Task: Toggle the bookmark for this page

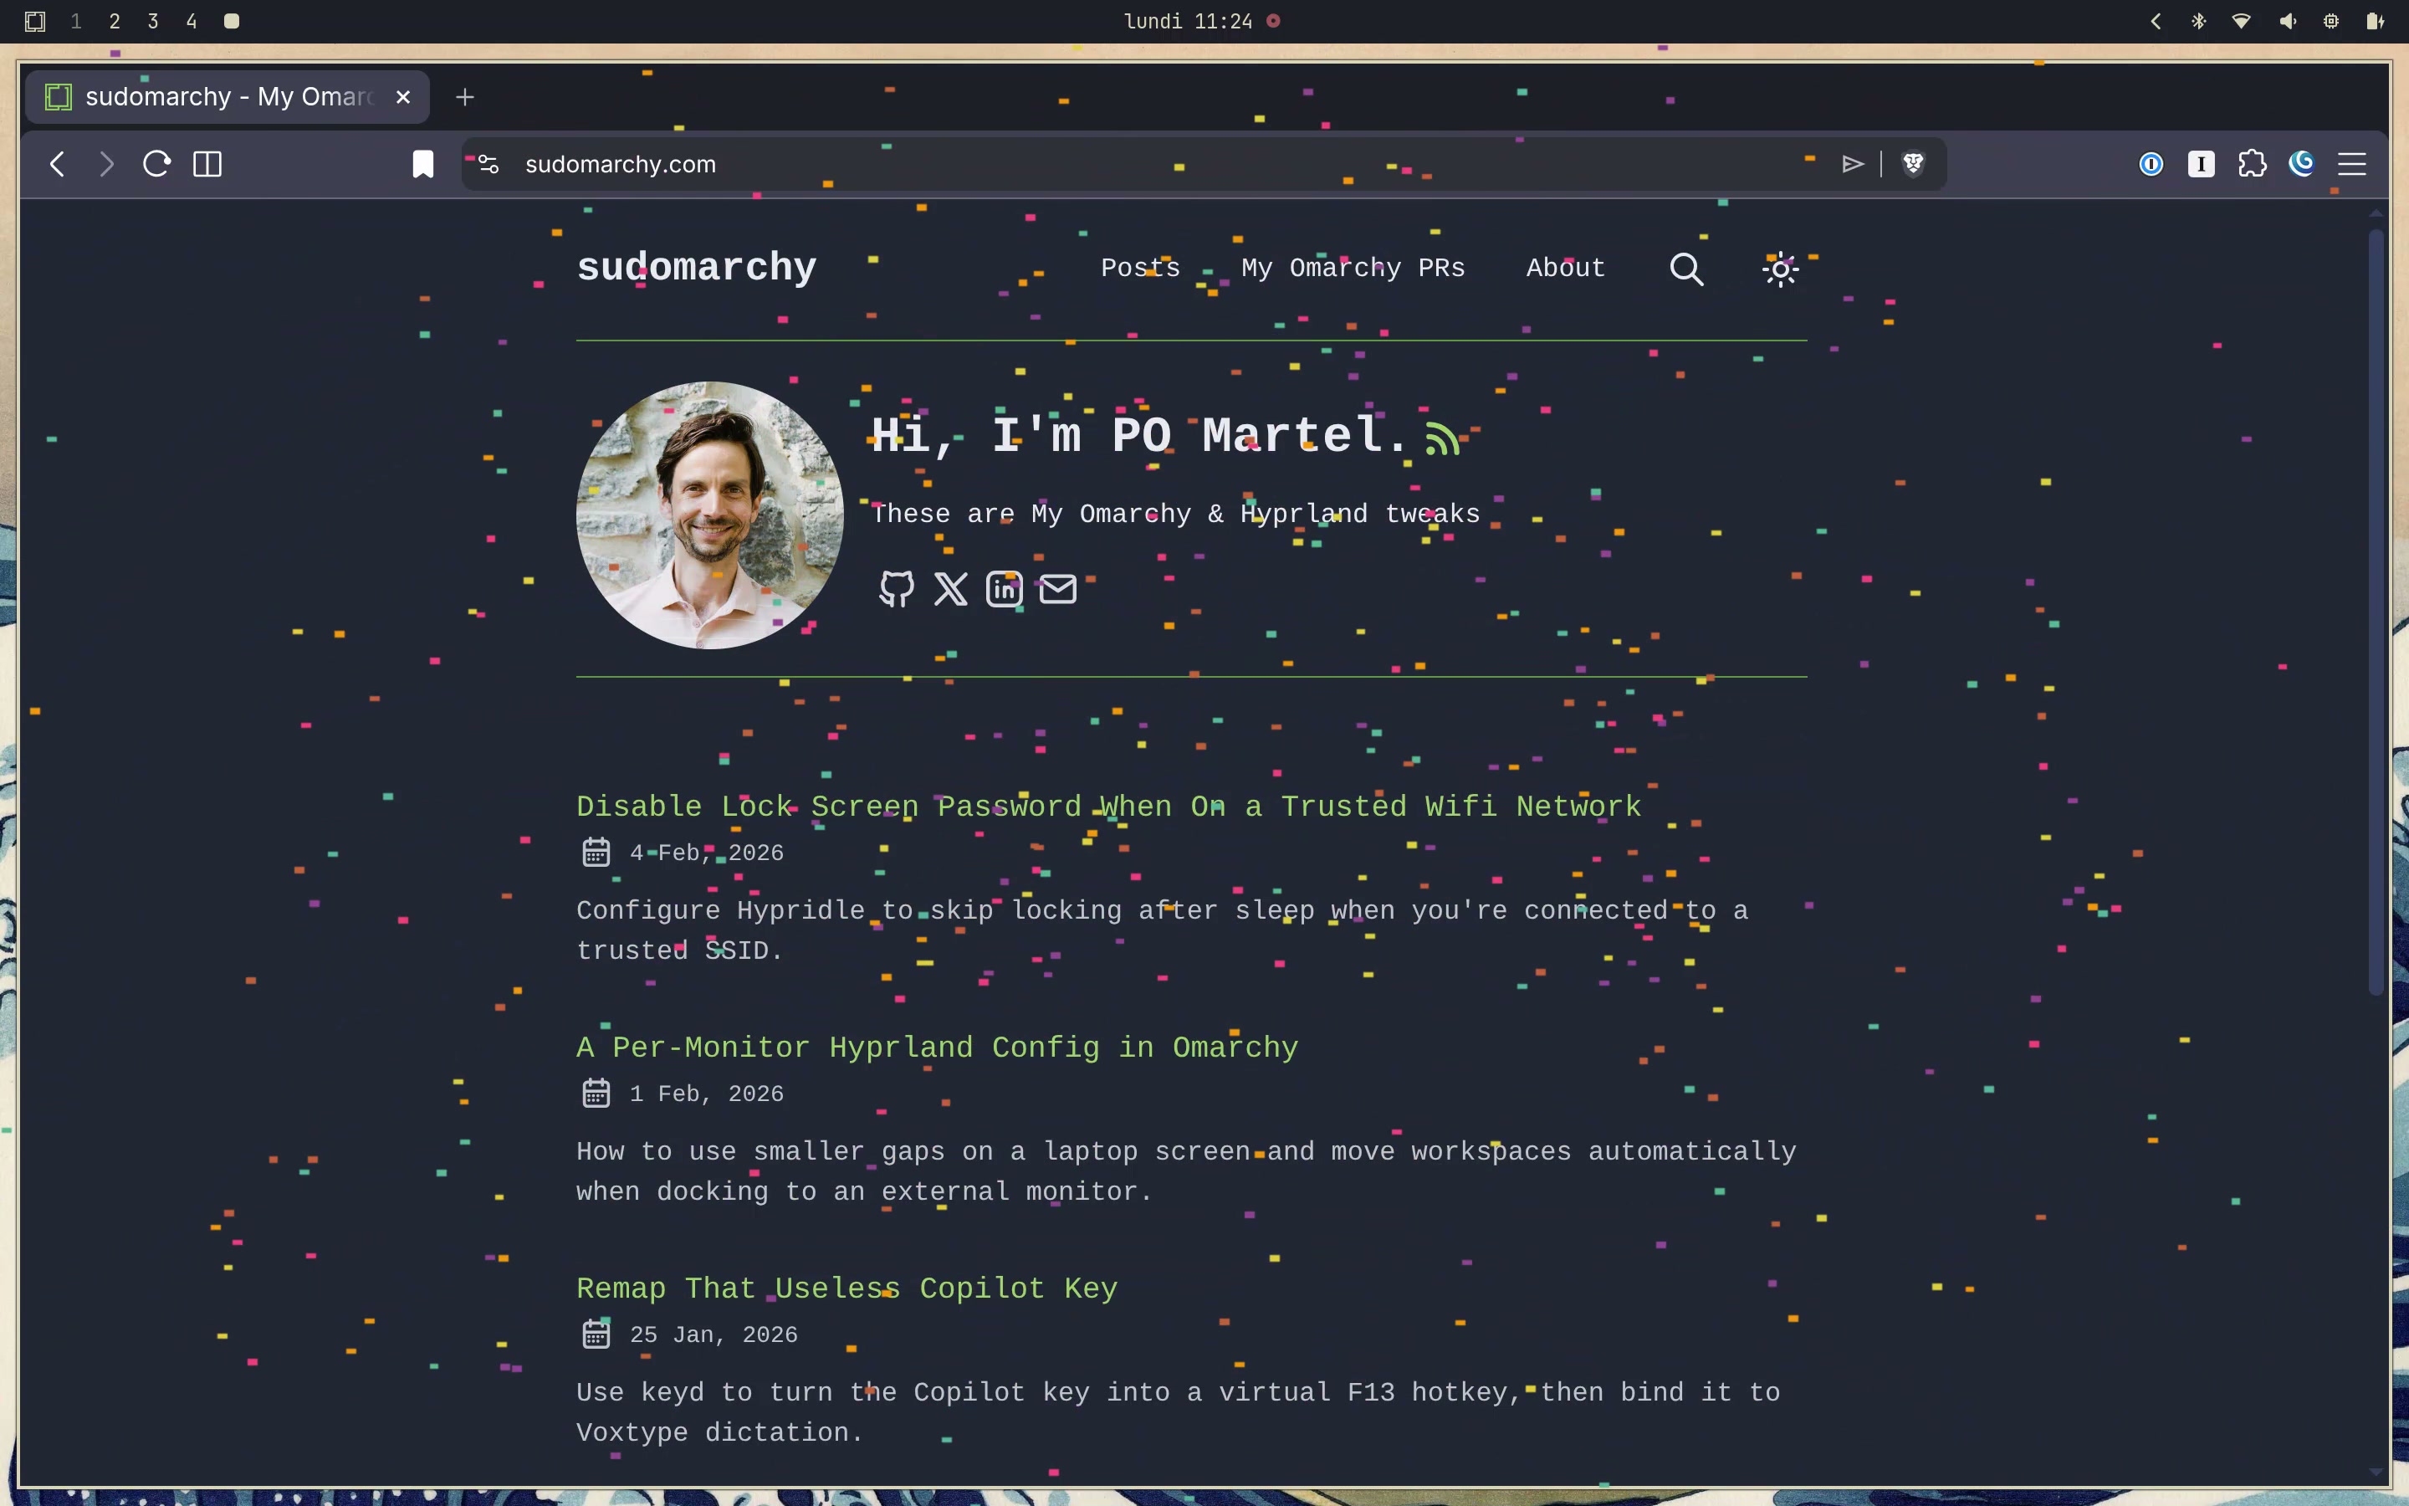Action: click(x=423, y=163)
